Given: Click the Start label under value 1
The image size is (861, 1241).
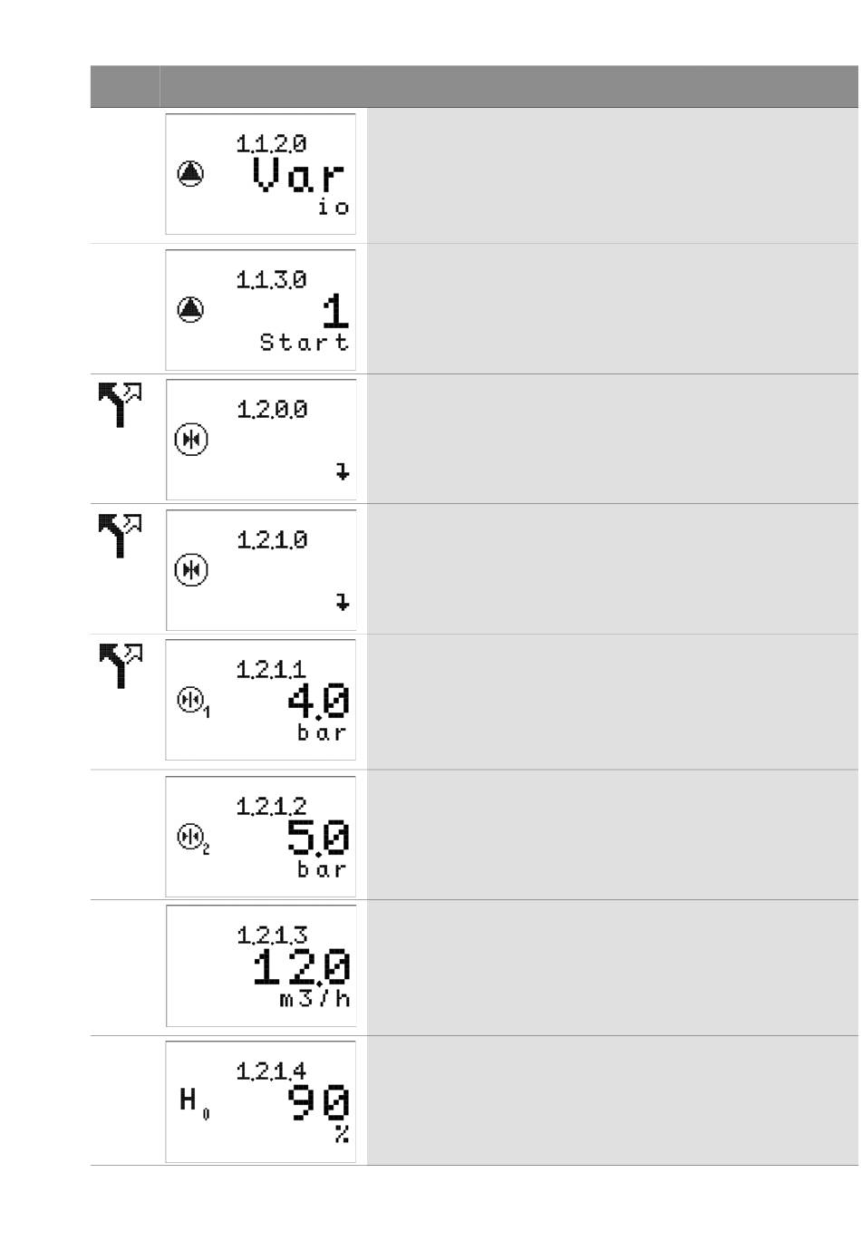Looking at the screenshot, I should click(305, 343).
